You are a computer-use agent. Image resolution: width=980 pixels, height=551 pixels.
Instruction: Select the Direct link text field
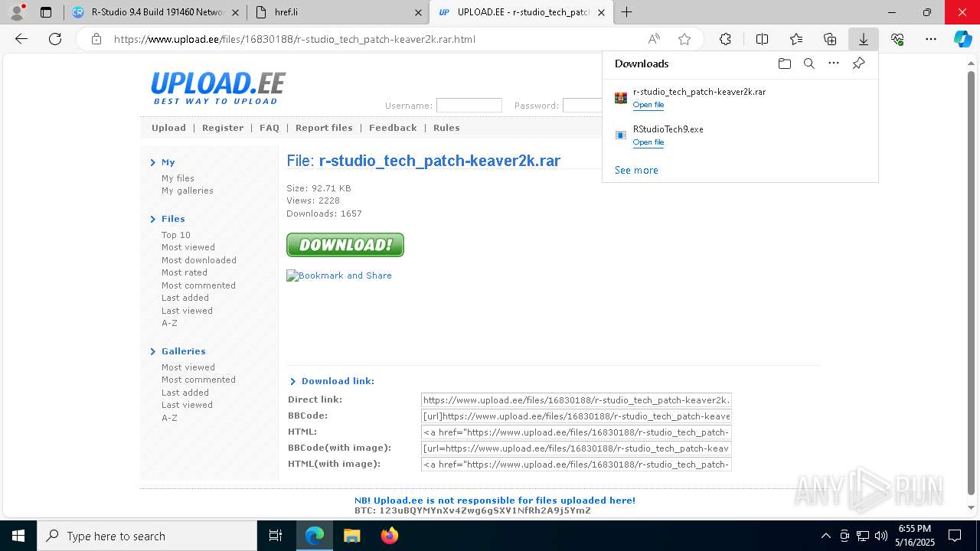pyautogui.click(x=577, y=400)
